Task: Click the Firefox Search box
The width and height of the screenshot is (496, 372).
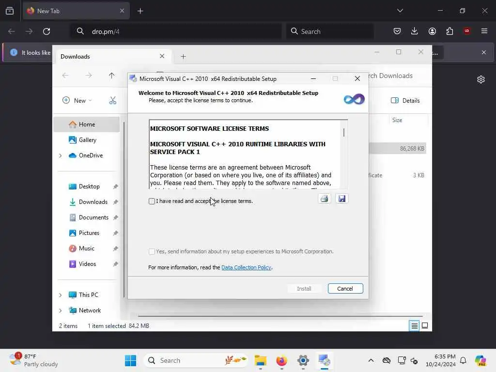Action: click(329, 31)
